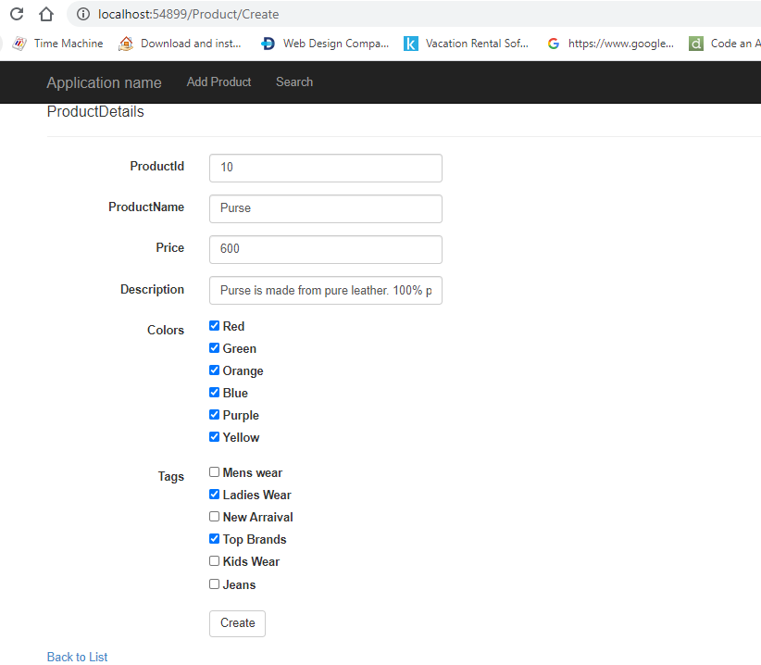761x665 pixels.
Task: Click the browser reload icon
Action: point(17,14)
